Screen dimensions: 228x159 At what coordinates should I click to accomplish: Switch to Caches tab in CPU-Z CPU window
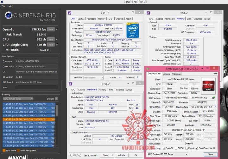(81, 19)
